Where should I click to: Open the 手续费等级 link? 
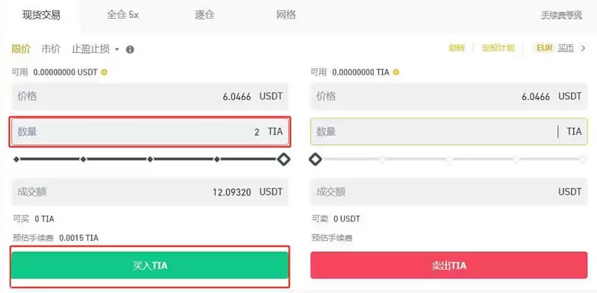click(562, 16)
